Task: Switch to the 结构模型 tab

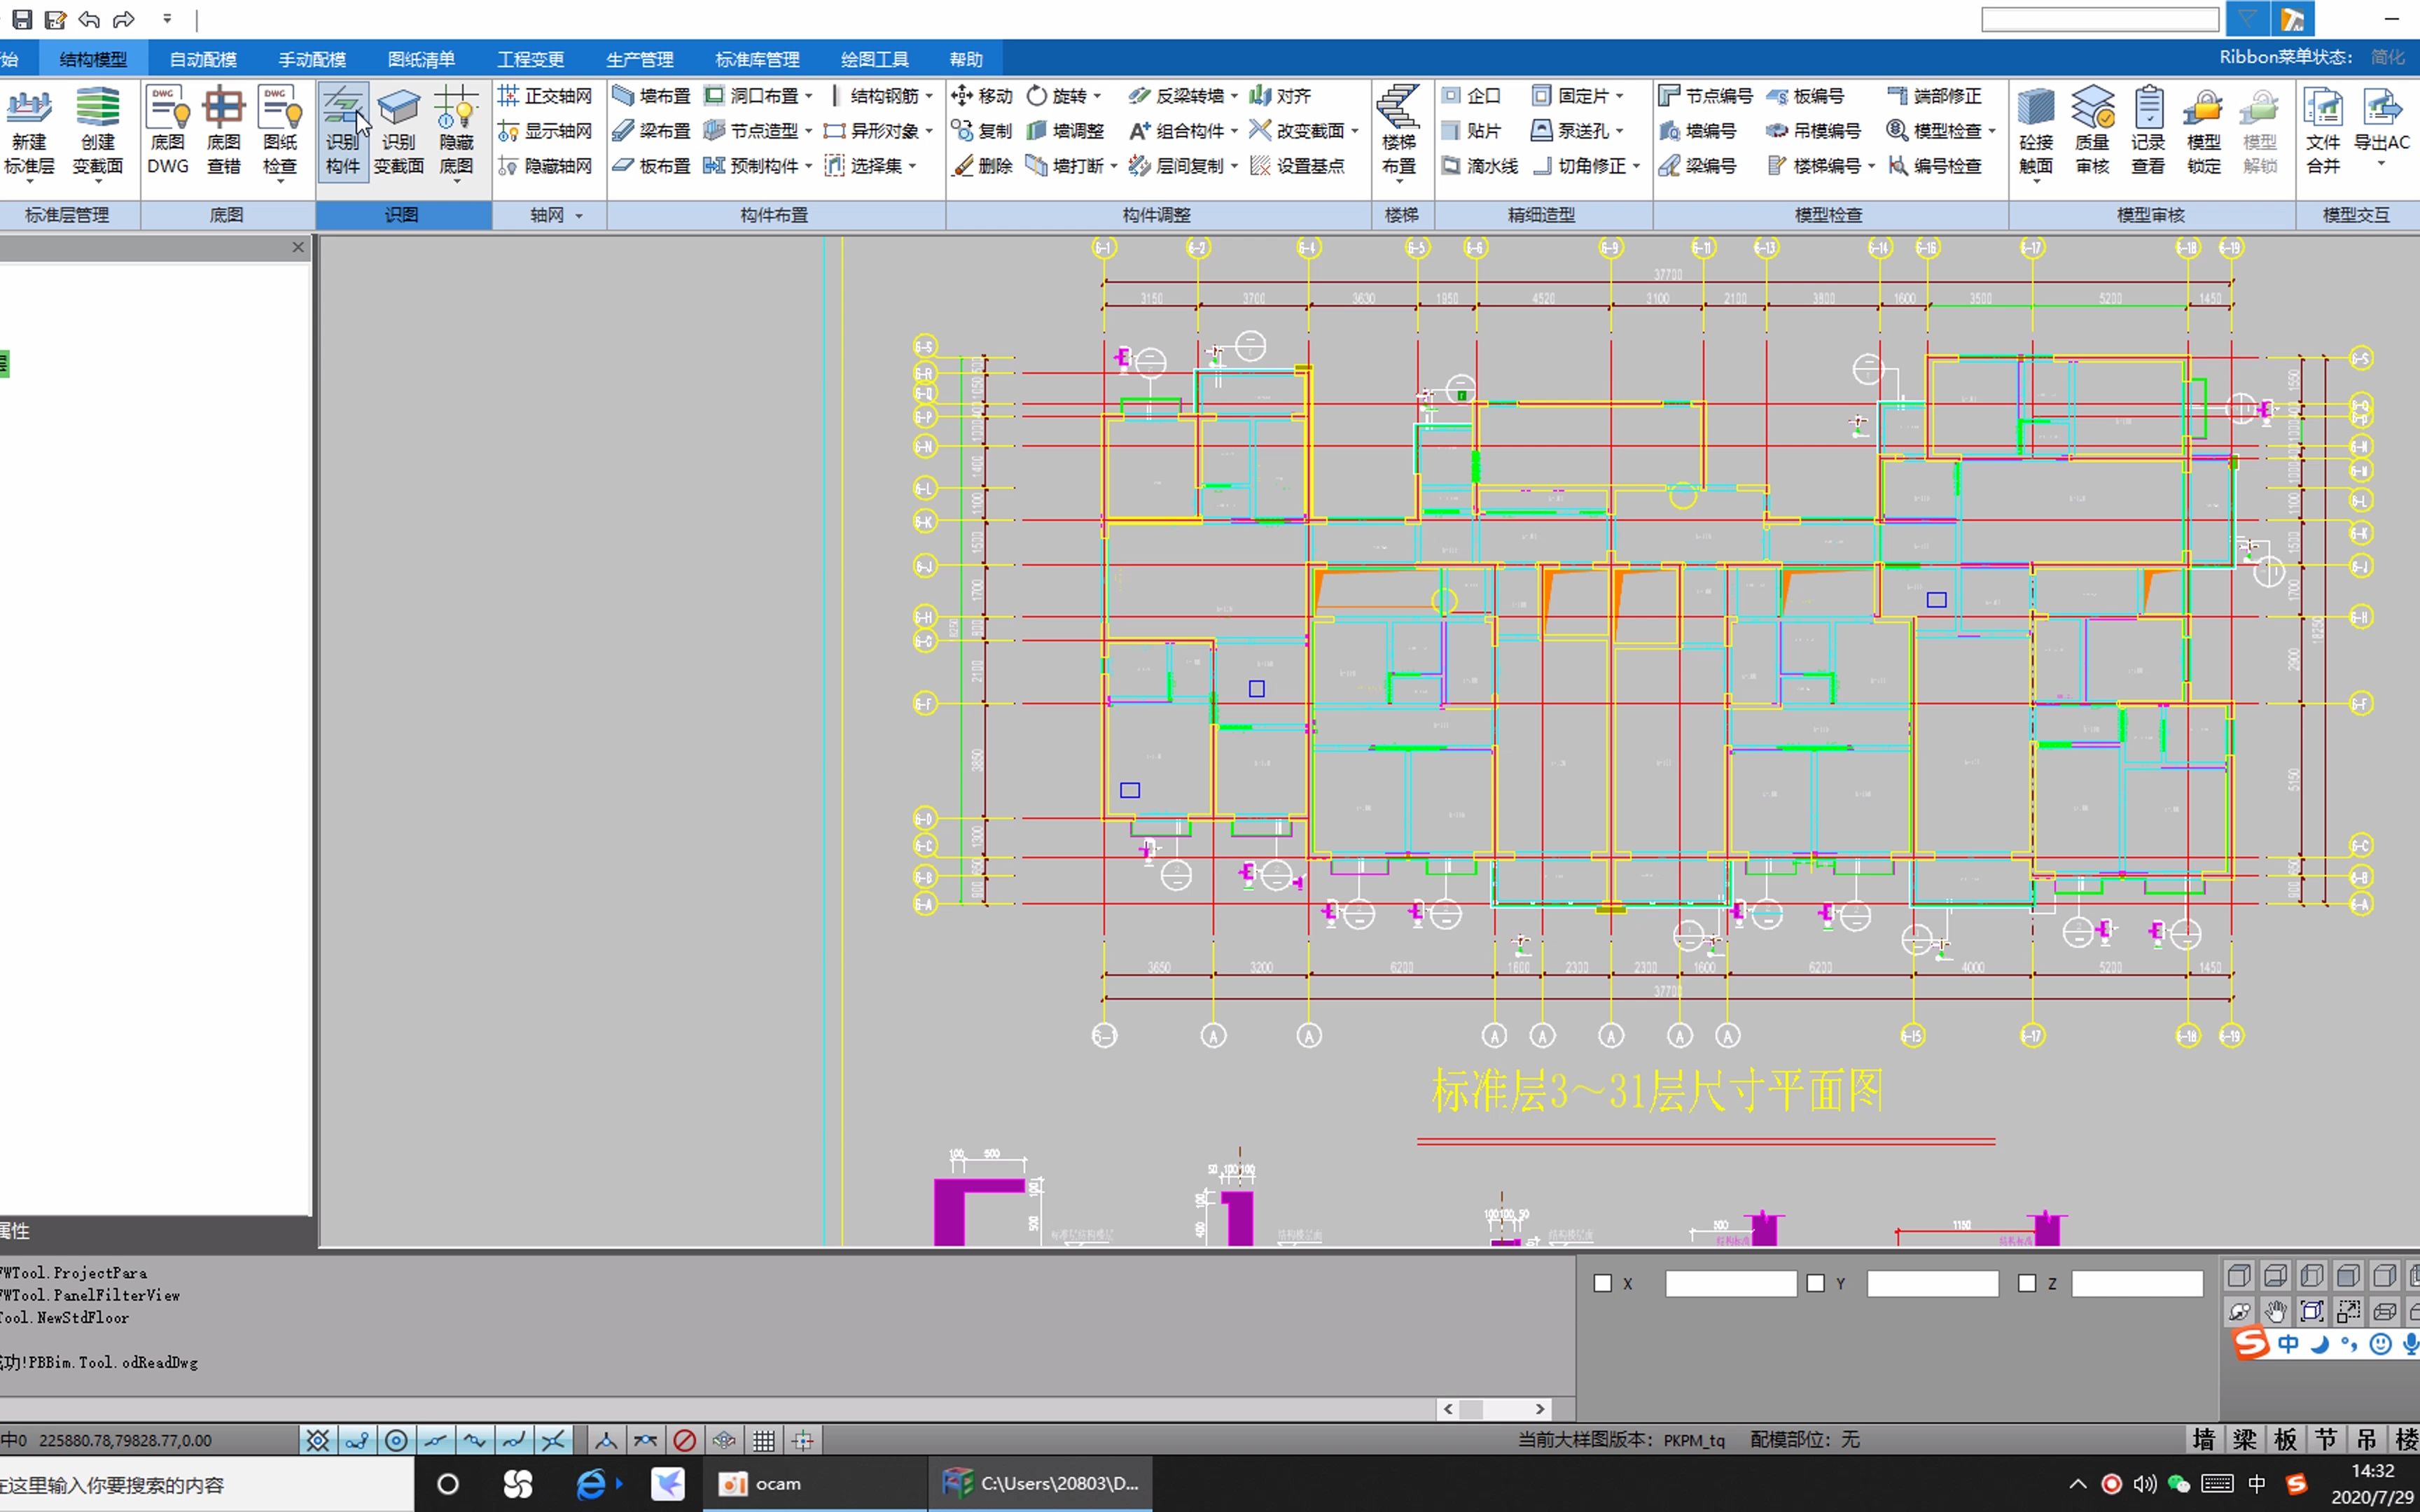Action: click(x=93, y=59)
